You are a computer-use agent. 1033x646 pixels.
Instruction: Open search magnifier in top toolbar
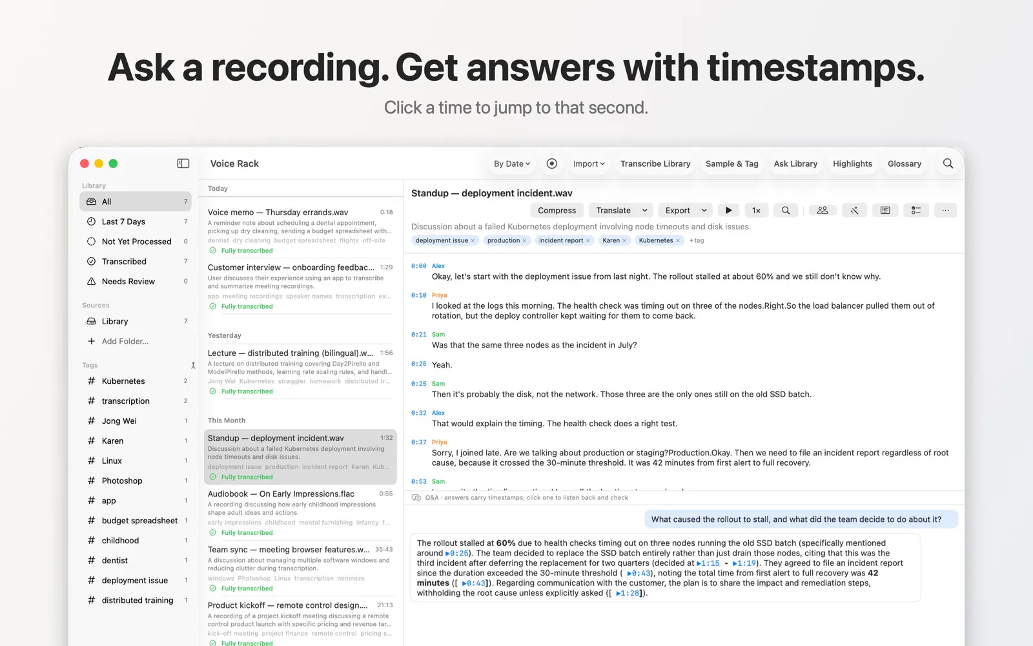pyautogui.click(x=948, y=163)
